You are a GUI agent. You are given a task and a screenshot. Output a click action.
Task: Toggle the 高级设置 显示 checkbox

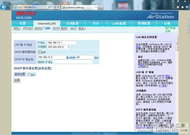29,74
